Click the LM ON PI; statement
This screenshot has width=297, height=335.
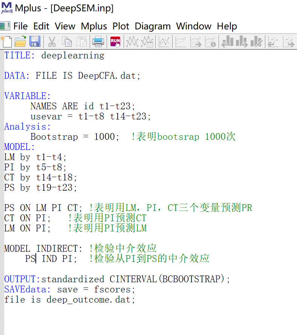28,228
